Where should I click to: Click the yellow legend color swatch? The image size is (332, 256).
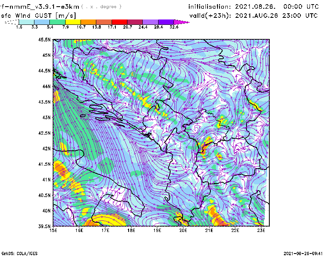click(x=73, y=22)
